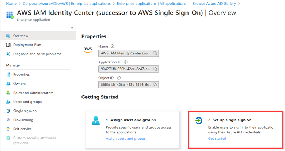Click the Set up single sign on arrow icon

click(199, 120)
